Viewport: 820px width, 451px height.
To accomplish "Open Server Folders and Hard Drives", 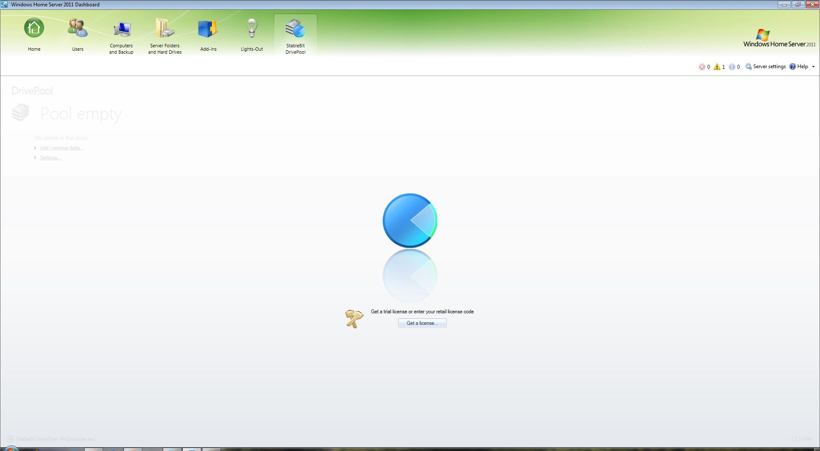I will 165,37.
